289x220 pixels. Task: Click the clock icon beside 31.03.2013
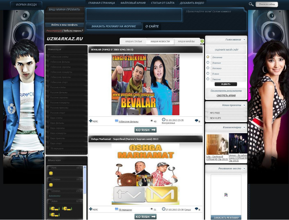[x=163, y=120]
